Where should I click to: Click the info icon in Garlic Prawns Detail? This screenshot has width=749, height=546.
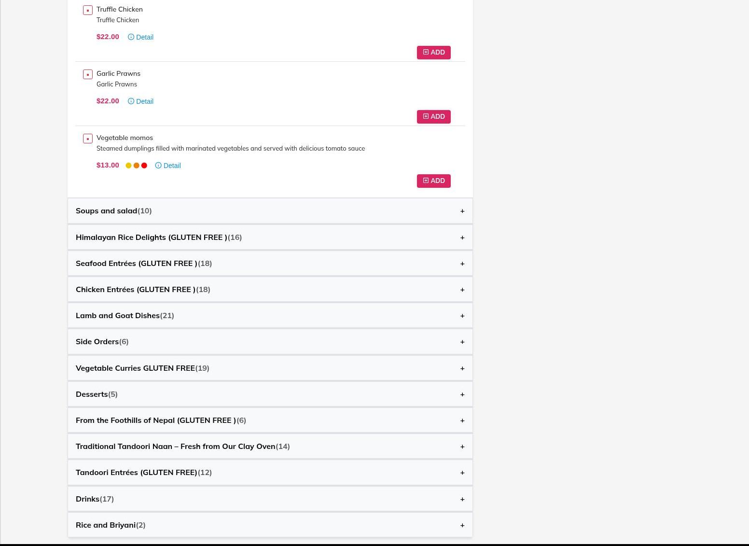click(131, 101)
